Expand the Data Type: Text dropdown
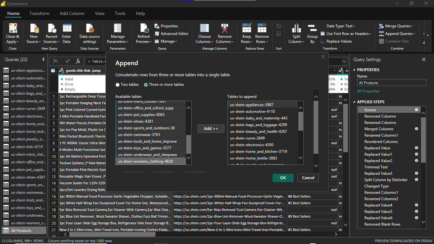Screen dimensions: 434x244 [341, 26]
